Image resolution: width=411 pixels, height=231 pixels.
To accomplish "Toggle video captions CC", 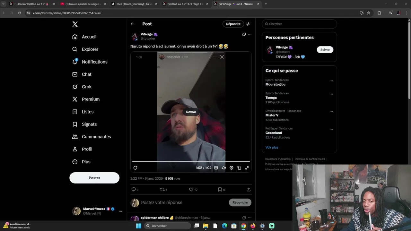I will coord(216,168).
